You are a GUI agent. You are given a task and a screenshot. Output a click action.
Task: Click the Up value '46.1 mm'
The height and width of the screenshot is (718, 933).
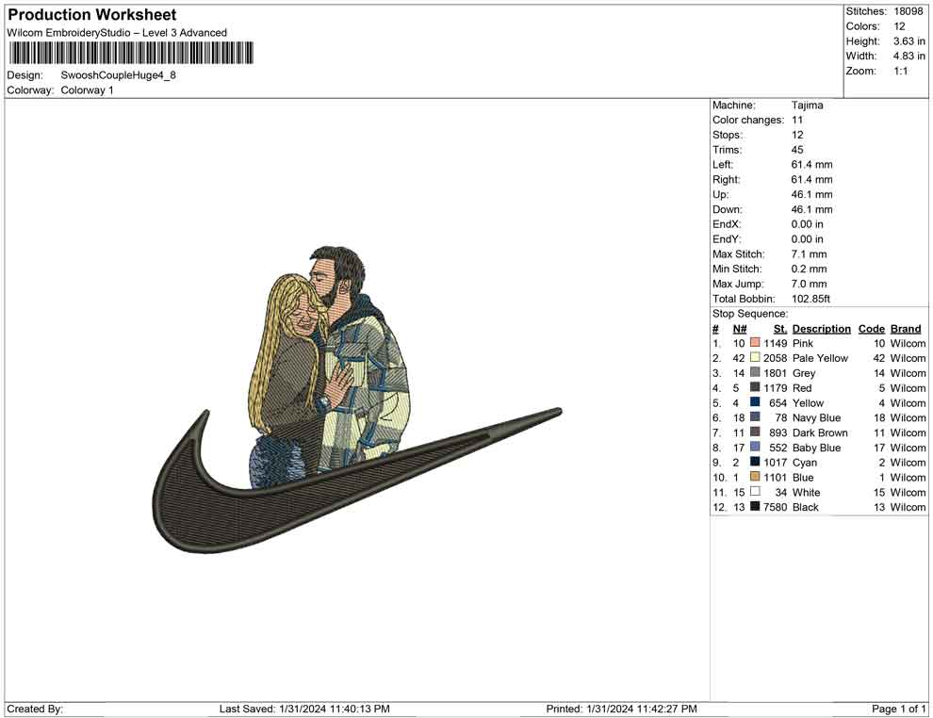coord(811,194)
